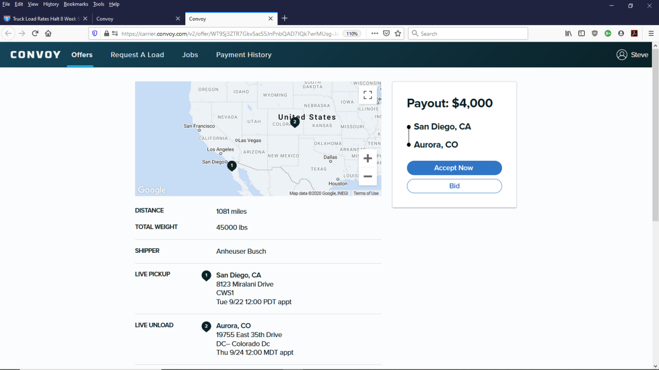Go forward in browser history
Screen dimensions: 659x370
22,33
